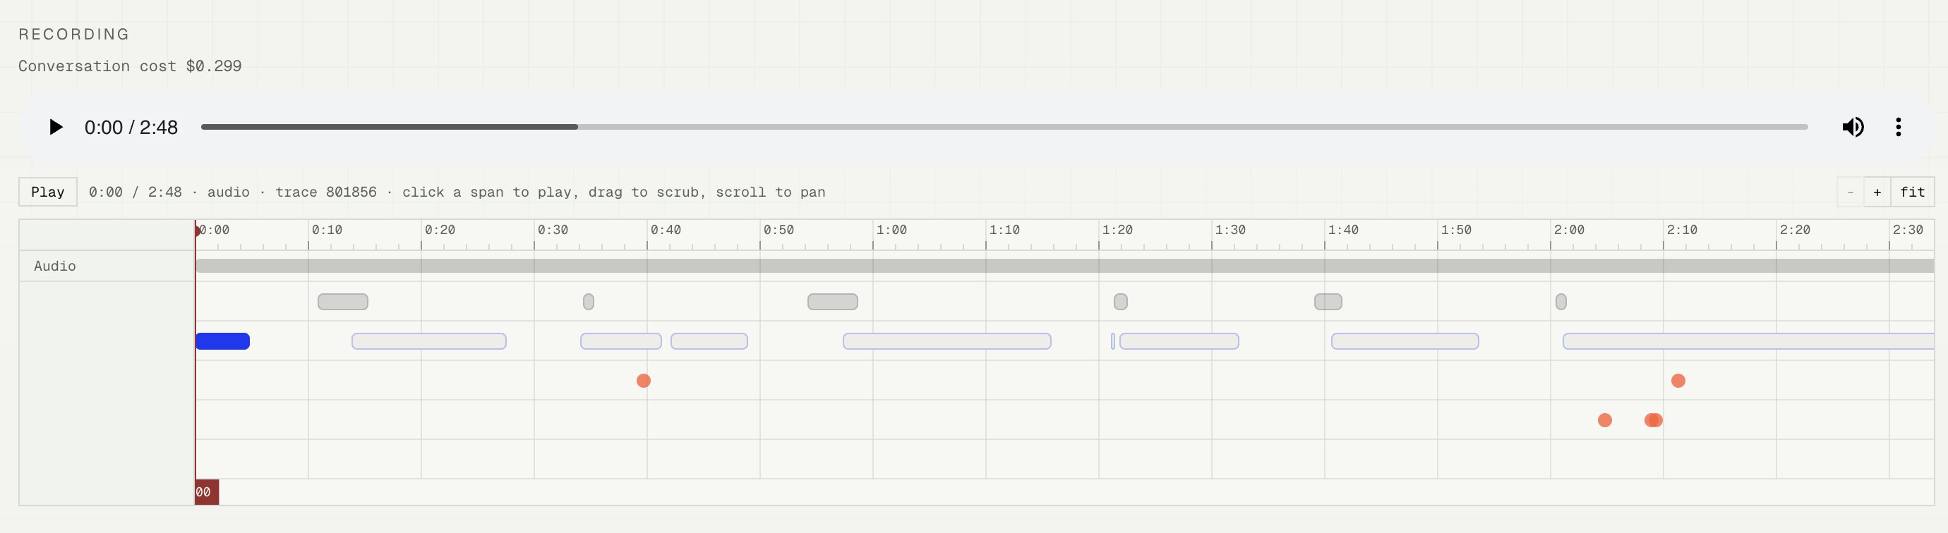Click the 0:30 ruler time label

(553, 230)
